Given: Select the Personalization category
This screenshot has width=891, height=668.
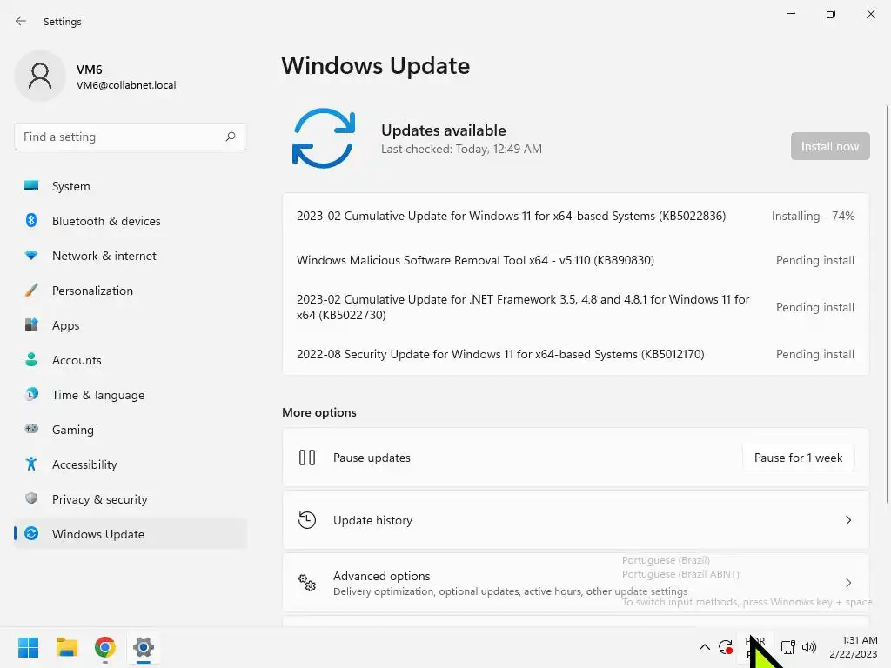Looking at the screenshot, I should (131, 291).
